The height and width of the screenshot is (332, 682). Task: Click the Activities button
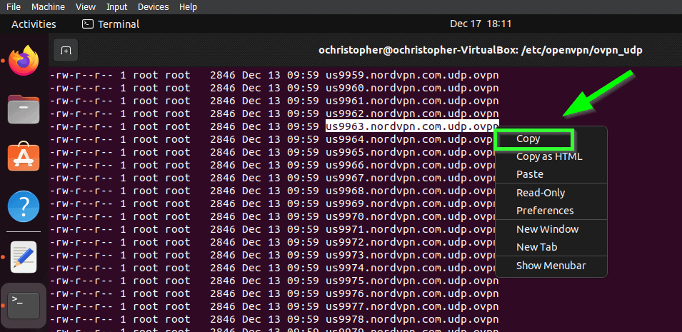click(x=34, y=24)
